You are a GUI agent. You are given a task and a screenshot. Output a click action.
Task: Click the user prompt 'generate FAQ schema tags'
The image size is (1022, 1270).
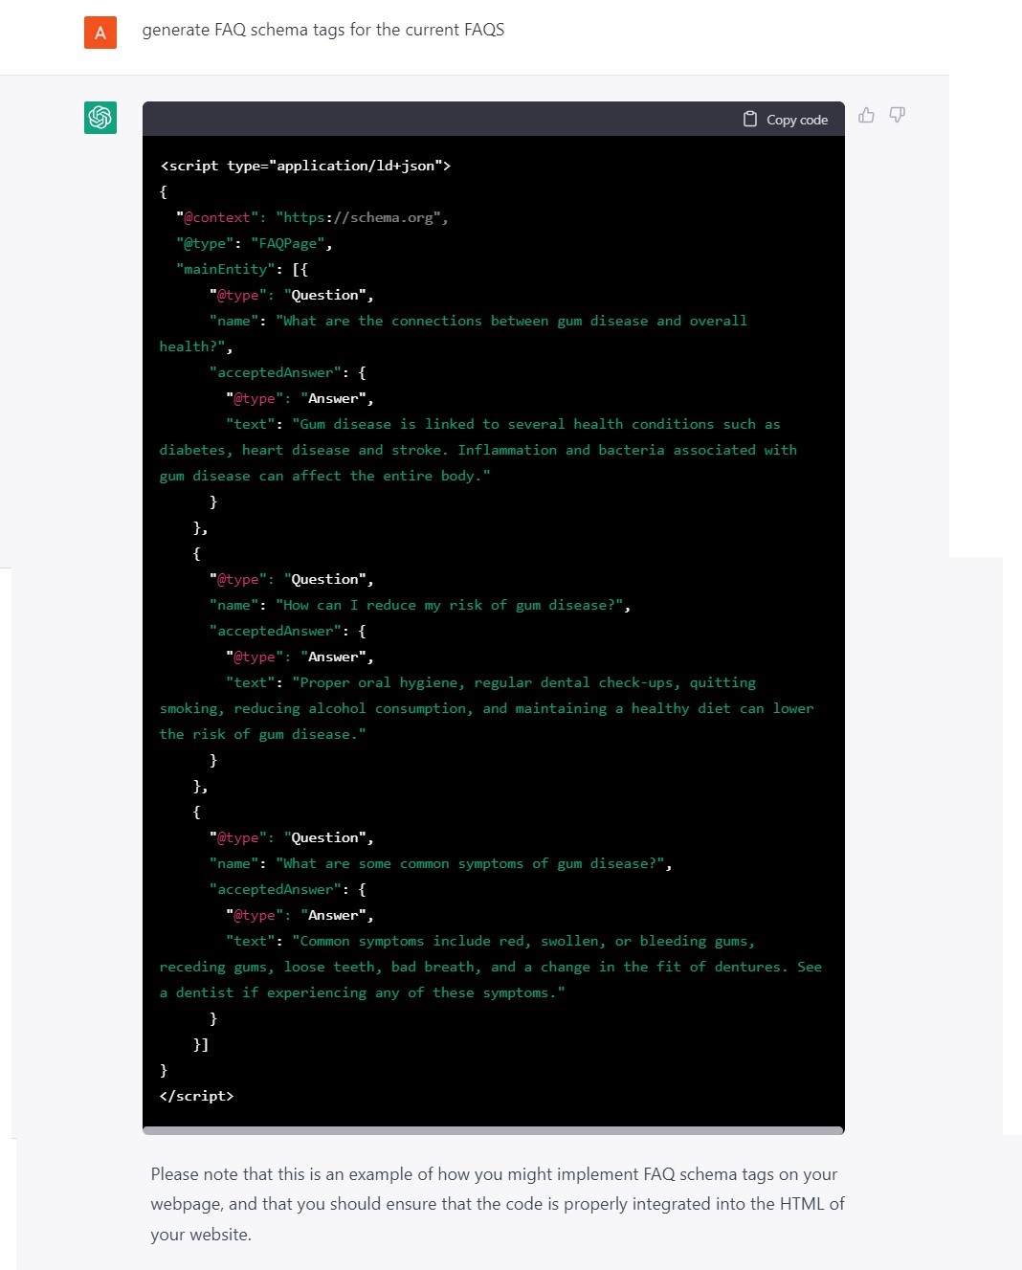click(323, 30)
